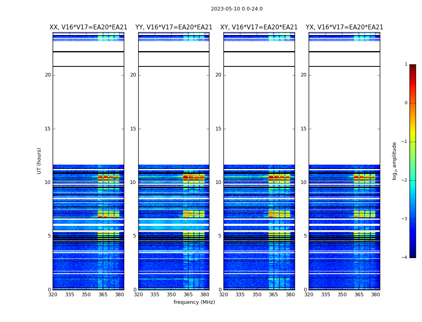Click the XX polarization plot title

tap(88, 27)
